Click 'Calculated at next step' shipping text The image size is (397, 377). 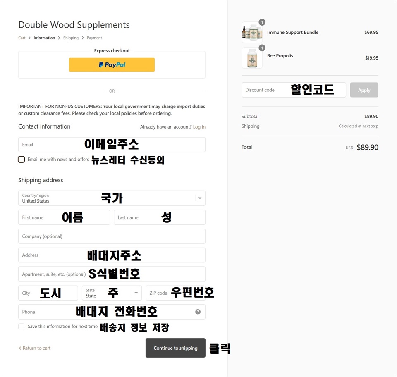tap(359, 126)
